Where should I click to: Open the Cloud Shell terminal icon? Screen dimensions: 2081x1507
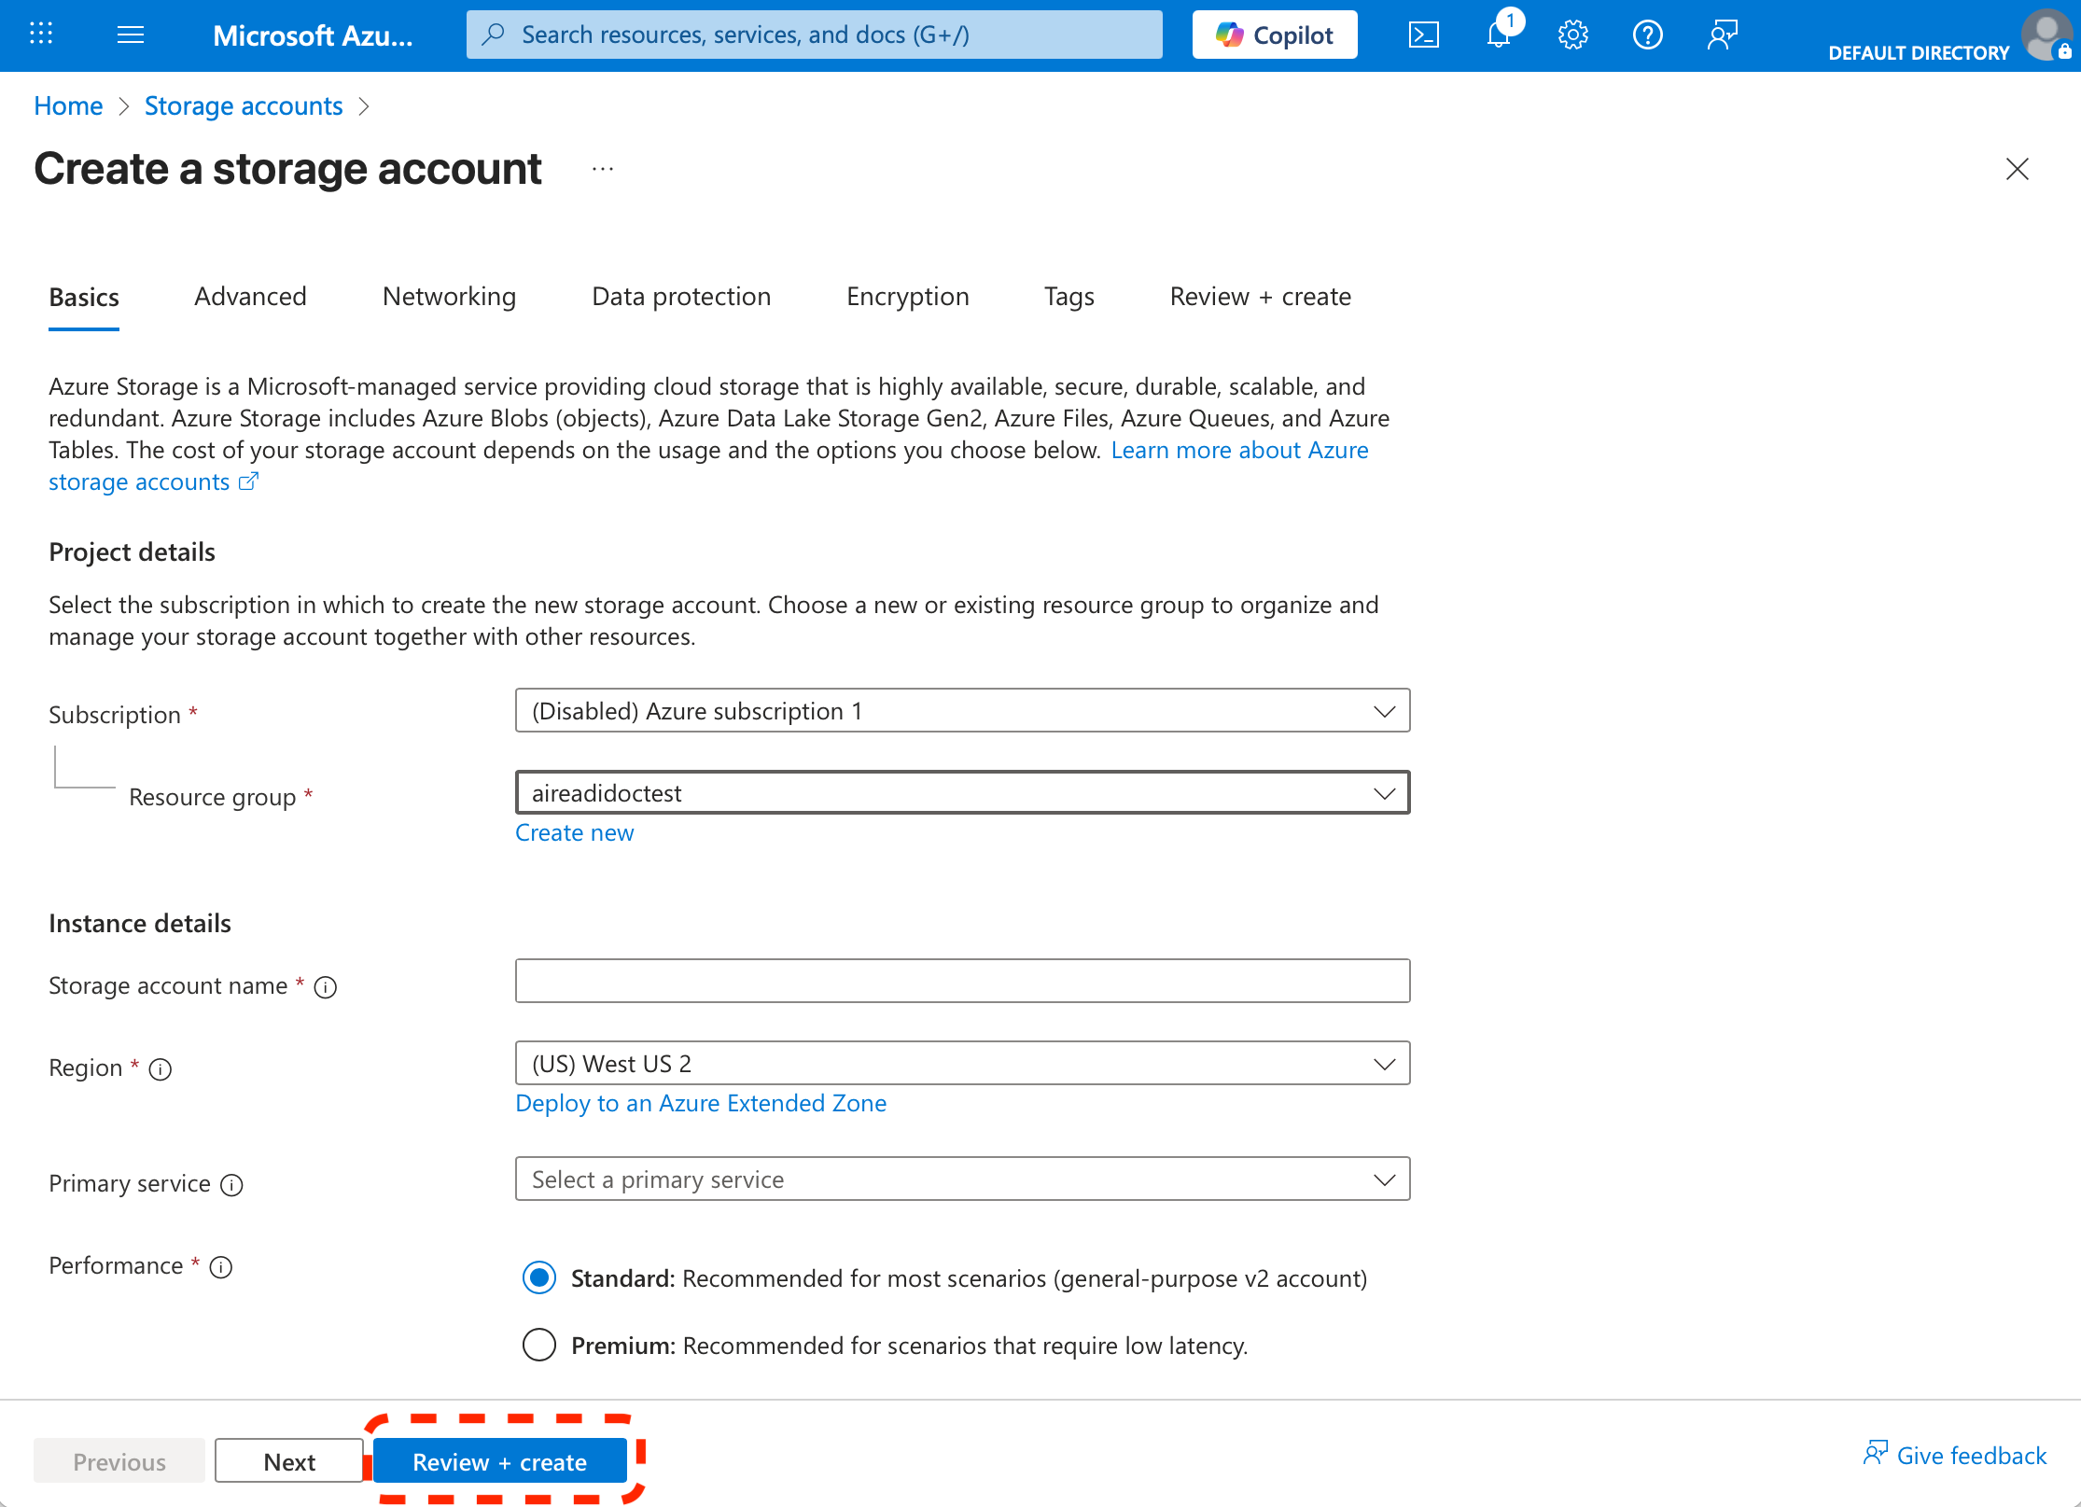[1423, 35]
